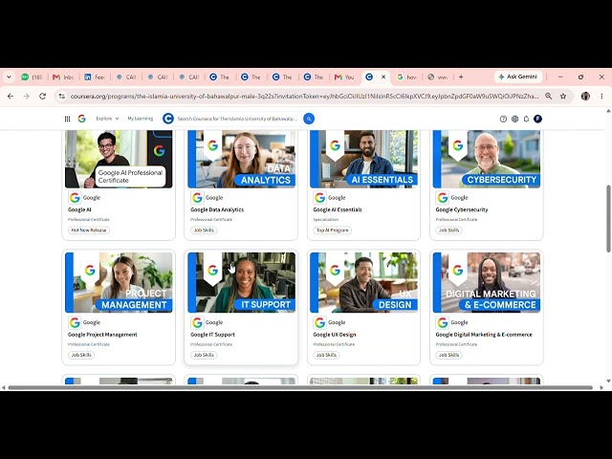Click 'Specialization' label under AI Essentials
Image resolution: width=612 pixels, height=459 pixels.
(x=325, y=220)
